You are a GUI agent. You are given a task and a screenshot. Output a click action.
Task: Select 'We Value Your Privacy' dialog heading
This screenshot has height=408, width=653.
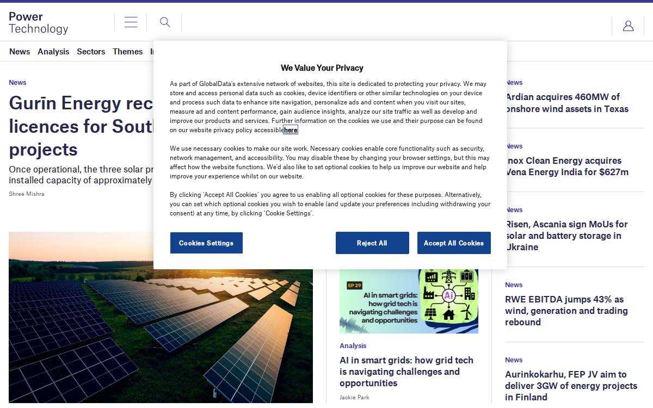click(x=322, y=68)
